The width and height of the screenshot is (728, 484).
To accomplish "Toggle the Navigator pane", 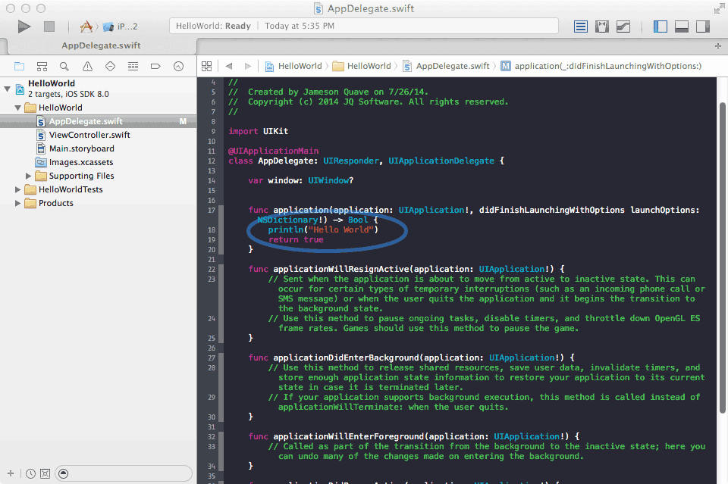I will point(661,27).
